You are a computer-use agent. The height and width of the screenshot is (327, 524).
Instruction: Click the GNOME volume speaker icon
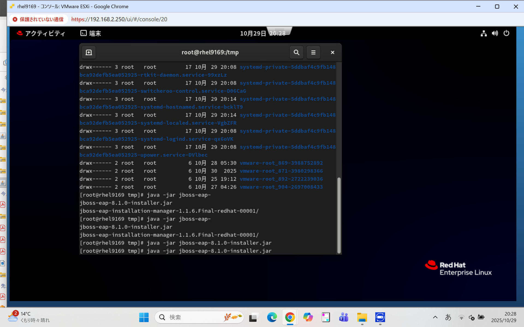click(495, 33)
